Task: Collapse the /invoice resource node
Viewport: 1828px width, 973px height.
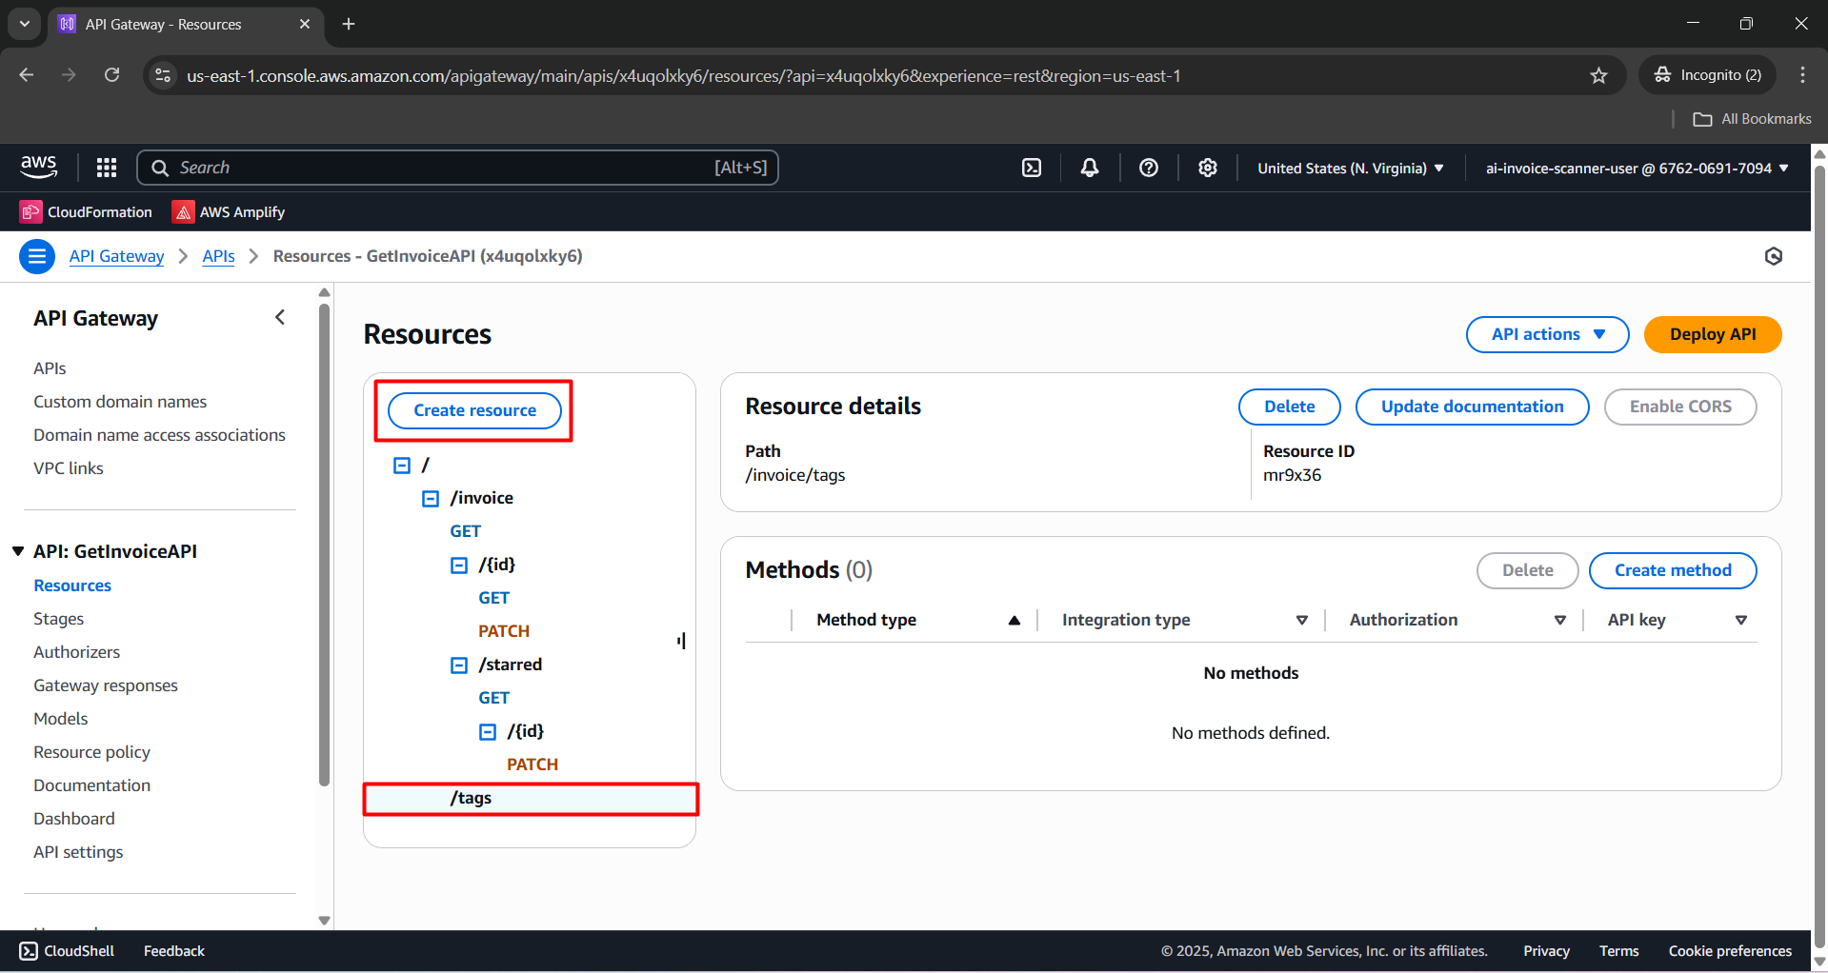Action: click(x=430, y=497)
